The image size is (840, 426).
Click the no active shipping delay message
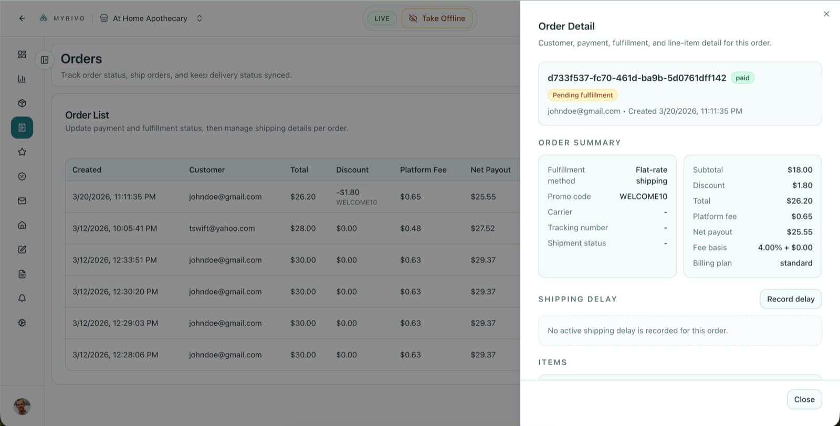point(637,331)
